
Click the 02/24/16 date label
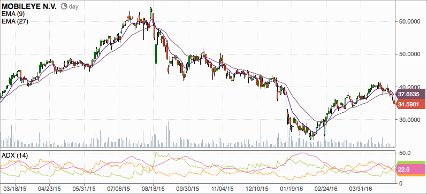tap(326, 188)
